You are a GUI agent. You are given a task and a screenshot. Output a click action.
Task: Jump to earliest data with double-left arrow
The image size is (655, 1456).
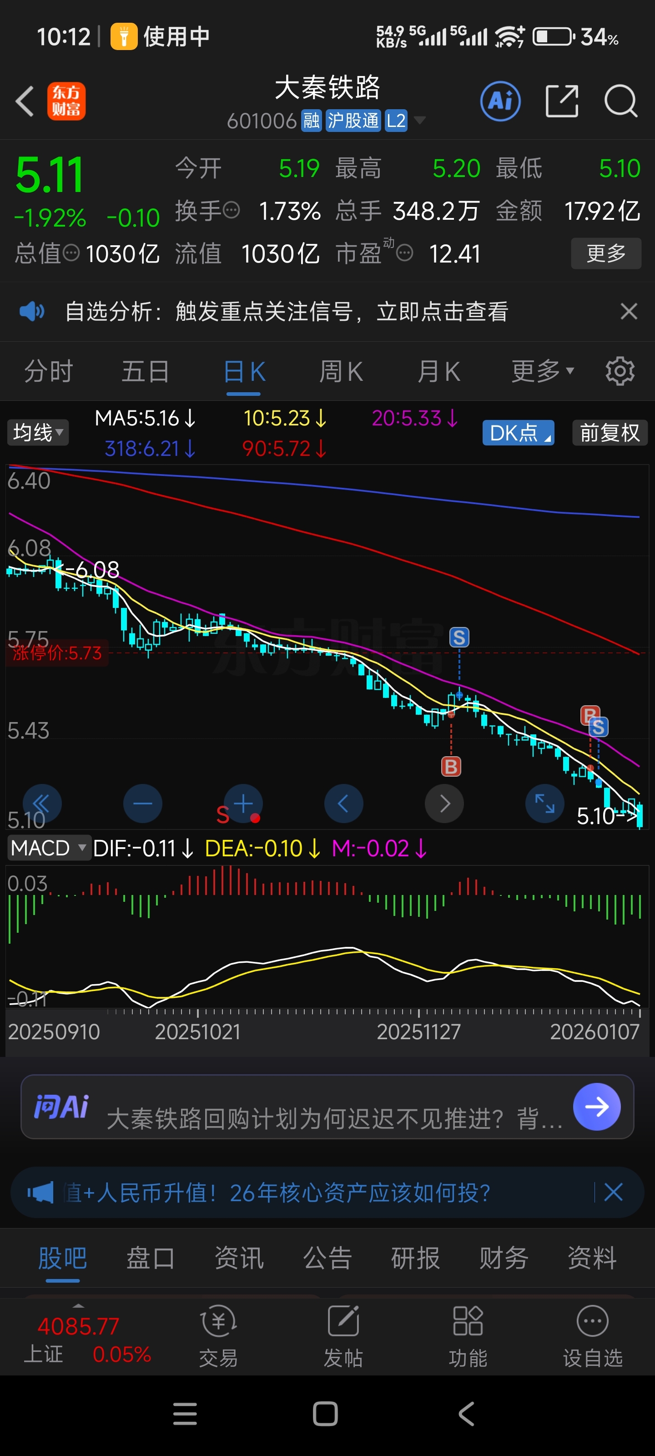pos(42,803)
